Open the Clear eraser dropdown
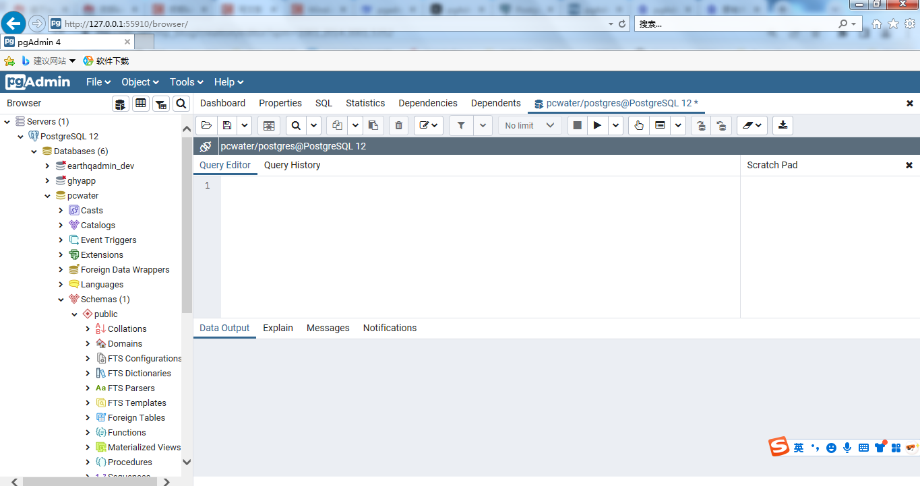 (752, 125)
